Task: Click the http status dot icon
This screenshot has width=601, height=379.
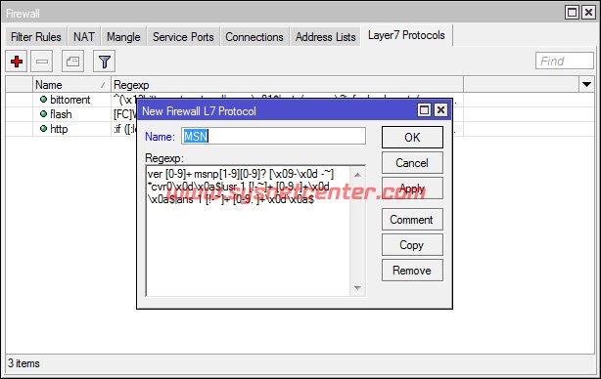Action: pyautogui.click(x=43, y=129)
